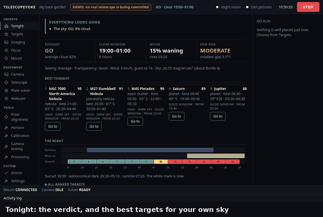
Task: Click the Webcam circle icon
Action: (6, 99)
